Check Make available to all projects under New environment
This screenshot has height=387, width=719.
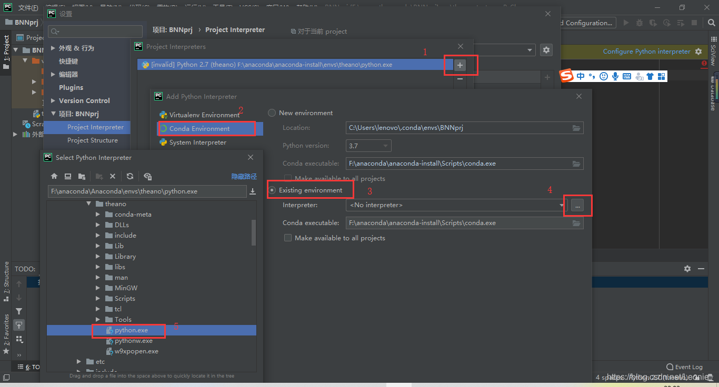click(287, 178)
